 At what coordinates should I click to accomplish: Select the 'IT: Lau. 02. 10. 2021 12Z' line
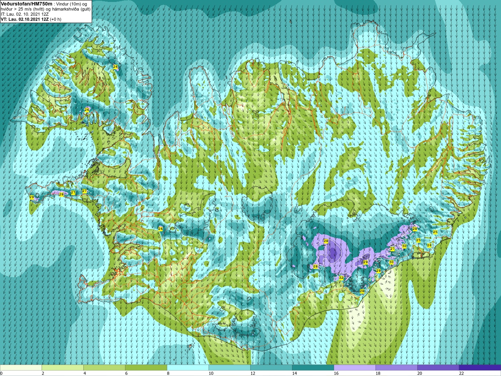[x=25, y=14]
